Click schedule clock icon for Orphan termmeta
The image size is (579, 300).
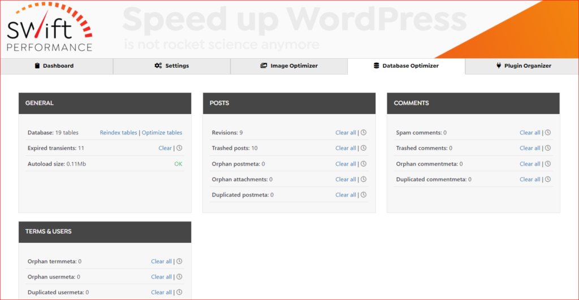[179, 261]
